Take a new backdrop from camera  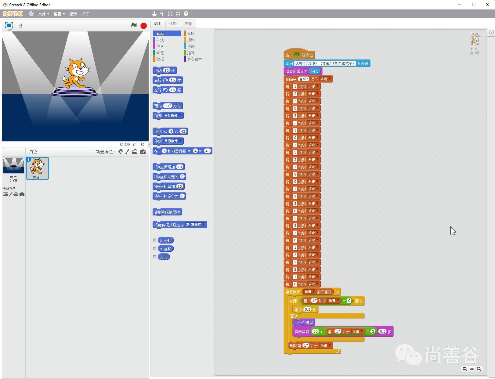(x=22, y=194)
